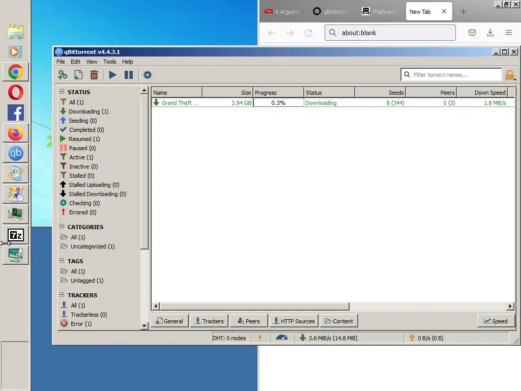Open Firefox downloads arrow icon
Screen dimensions: 521x391
coord(490,33)
